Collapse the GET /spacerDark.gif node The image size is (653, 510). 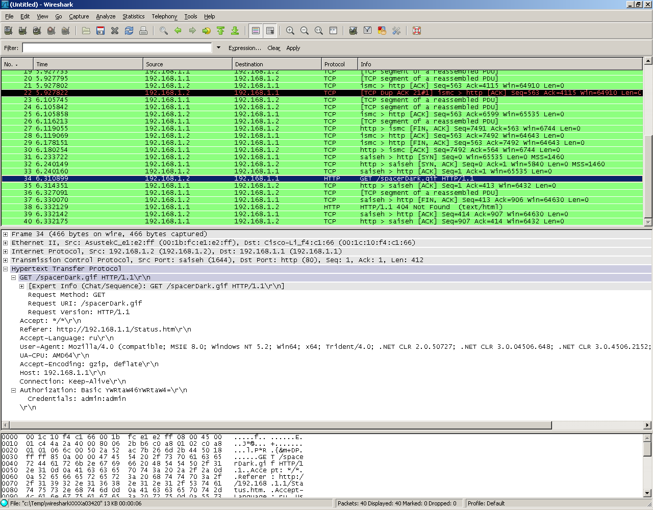pyautogui.click(x=13, y=277)
